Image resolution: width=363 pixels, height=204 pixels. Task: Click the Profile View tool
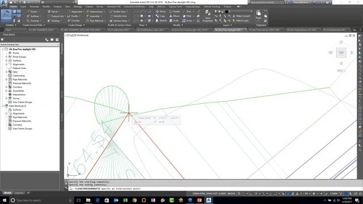(x=119, y=11)
